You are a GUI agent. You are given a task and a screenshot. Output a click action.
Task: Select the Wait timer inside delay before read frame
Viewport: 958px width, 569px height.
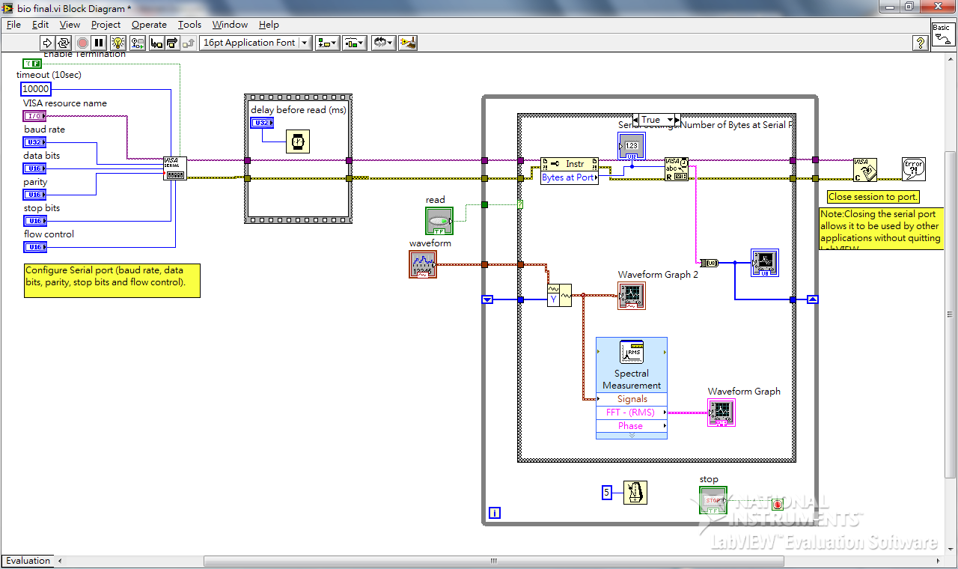pos(297,141)
